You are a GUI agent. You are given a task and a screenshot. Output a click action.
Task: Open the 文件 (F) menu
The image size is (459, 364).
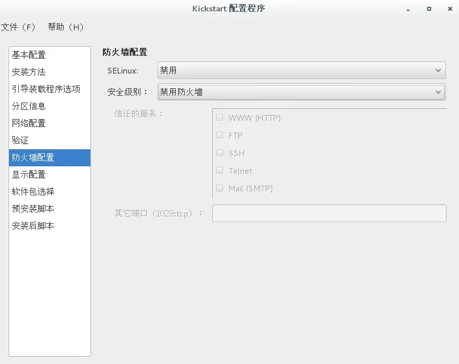point(18,27)
